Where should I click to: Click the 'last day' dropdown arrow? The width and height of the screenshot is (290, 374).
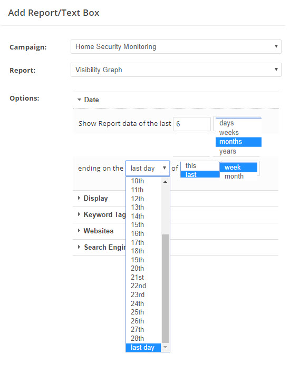point(165,168)
